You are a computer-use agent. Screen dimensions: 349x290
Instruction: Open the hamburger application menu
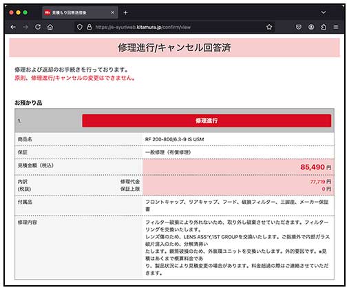[336, 27]
